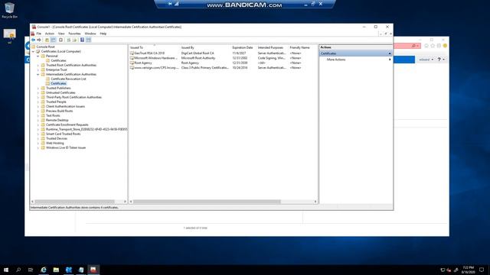The width and height of the screenshot is (490, 275).
Task: Select the Windows Live ID Token Issuer folder
Action: 66,147
